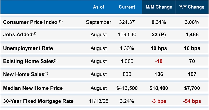Click the red -10 M/M value

point(159,61)
